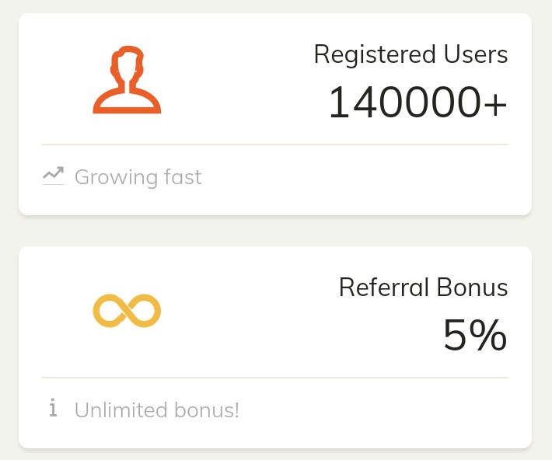This screenshot has width=552, height=460.
Task: Select the Referral Bonus heading
Action: point(423,287)
